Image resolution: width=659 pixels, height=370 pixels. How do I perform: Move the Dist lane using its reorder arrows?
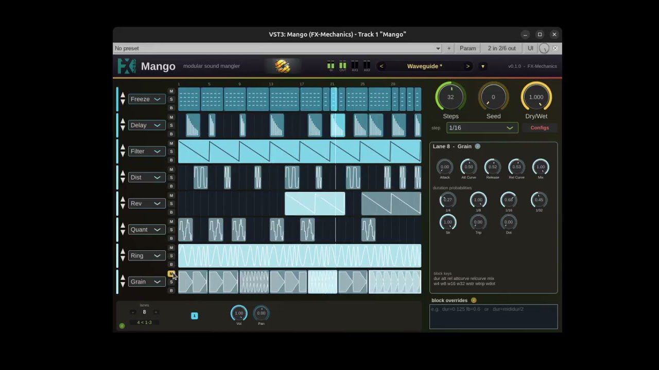[x=123, y=177]
